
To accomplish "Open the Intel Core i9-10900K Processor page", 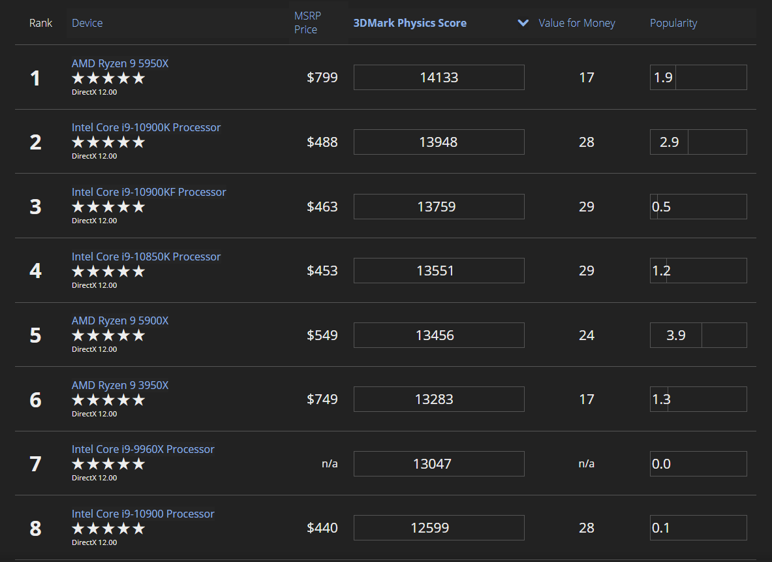I will click(x=146, y=127).
